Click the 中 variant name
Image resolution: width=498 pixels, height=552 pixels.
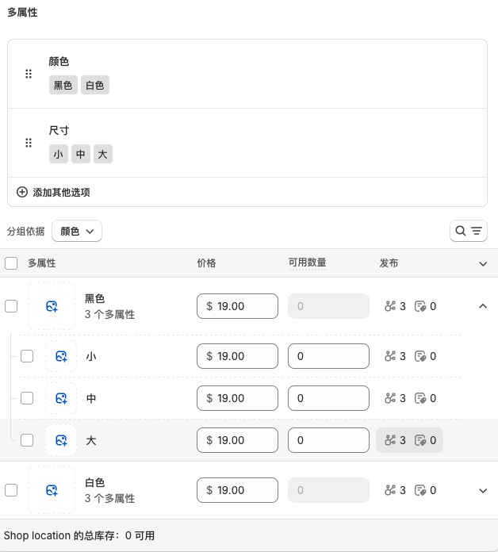click(x=91, y=398)
